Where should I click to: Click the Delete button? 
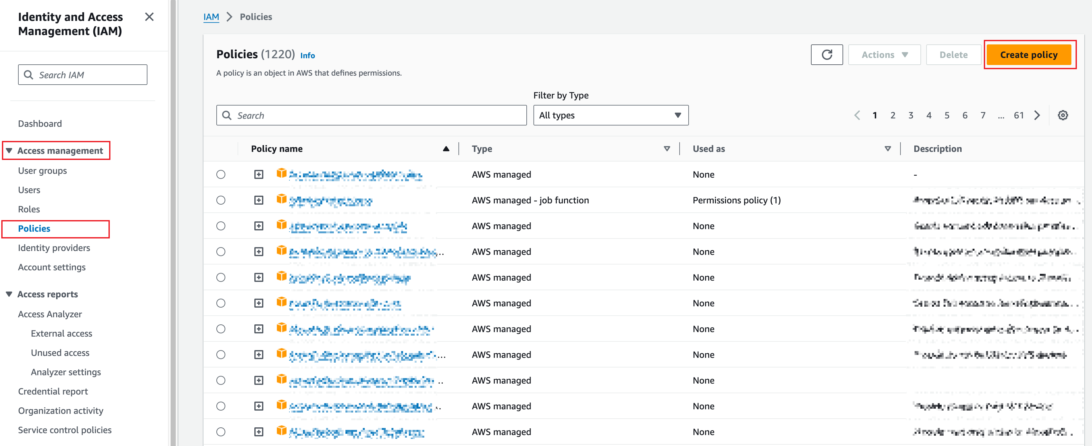[953, 55]
